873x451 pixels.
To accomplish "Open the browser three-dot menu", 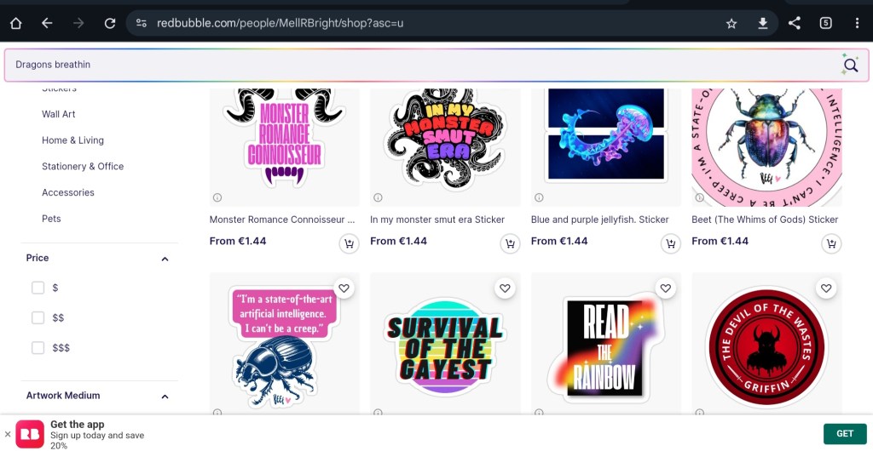I will click(x=857, y=23).
